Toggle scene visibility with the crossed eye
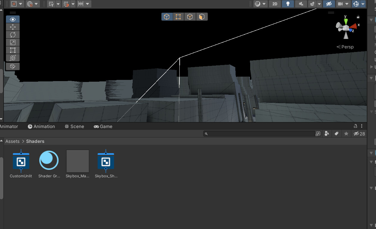This screenshot has width=376, height=229. pyautogui.click(x=328, y=4)
